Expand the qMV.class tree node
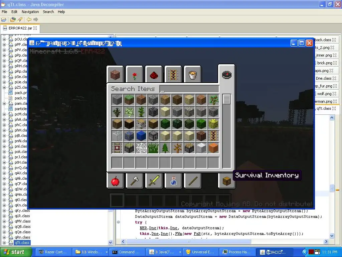Viewport: 342px width, 257px height. tap(4, 222)
